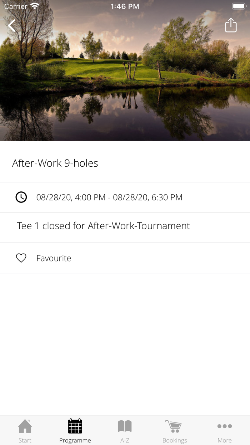Tap the More tab label
This screenshot has width=250, height=445.
click(x=225, y=440)
